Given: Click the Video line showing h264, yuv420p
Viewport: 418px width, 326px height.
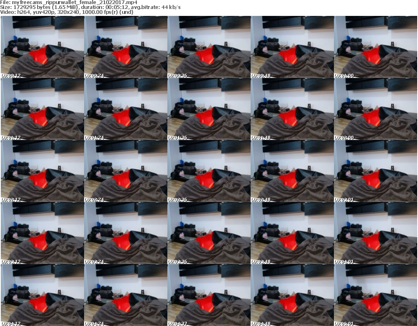Looking at the screenshot, I should (67, 12).
